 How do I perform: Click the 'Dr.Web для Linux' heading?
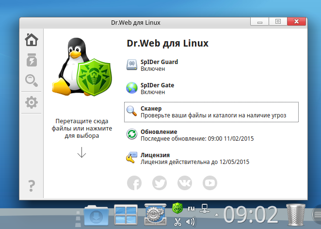pos(167,43)
